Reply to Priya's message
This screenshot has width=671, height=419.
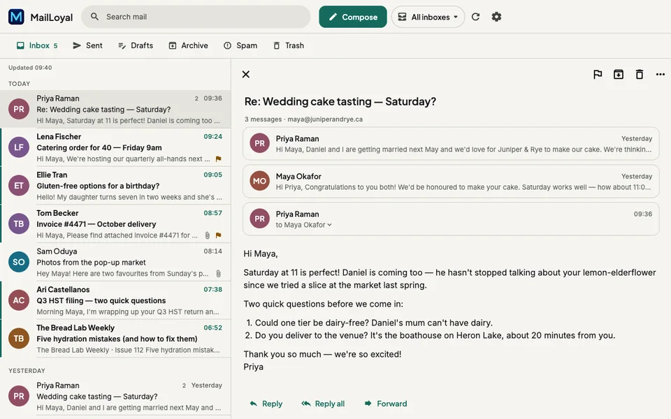[266, 404]
